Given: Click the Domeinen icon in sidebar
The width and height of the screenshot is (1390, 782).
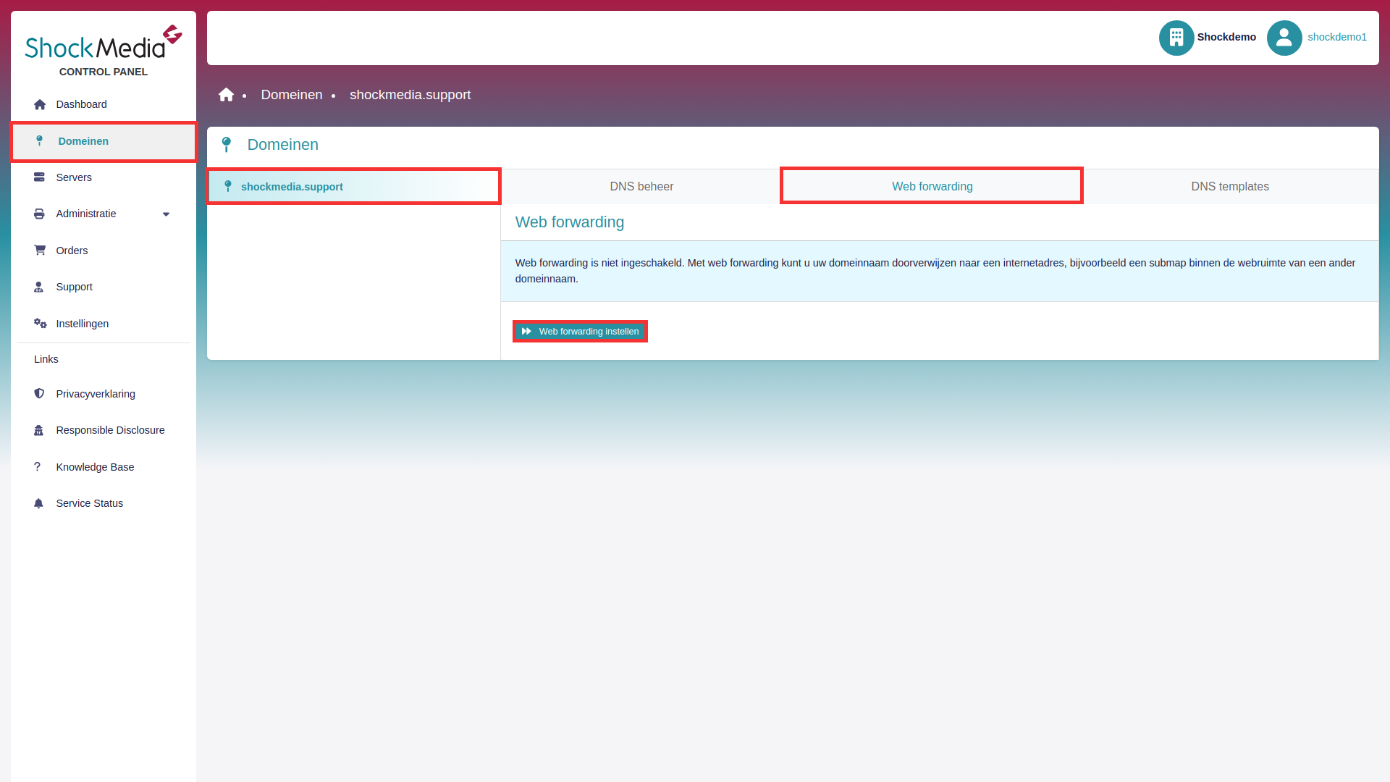Looking at the screenshot, I should [x=39, y=140].
